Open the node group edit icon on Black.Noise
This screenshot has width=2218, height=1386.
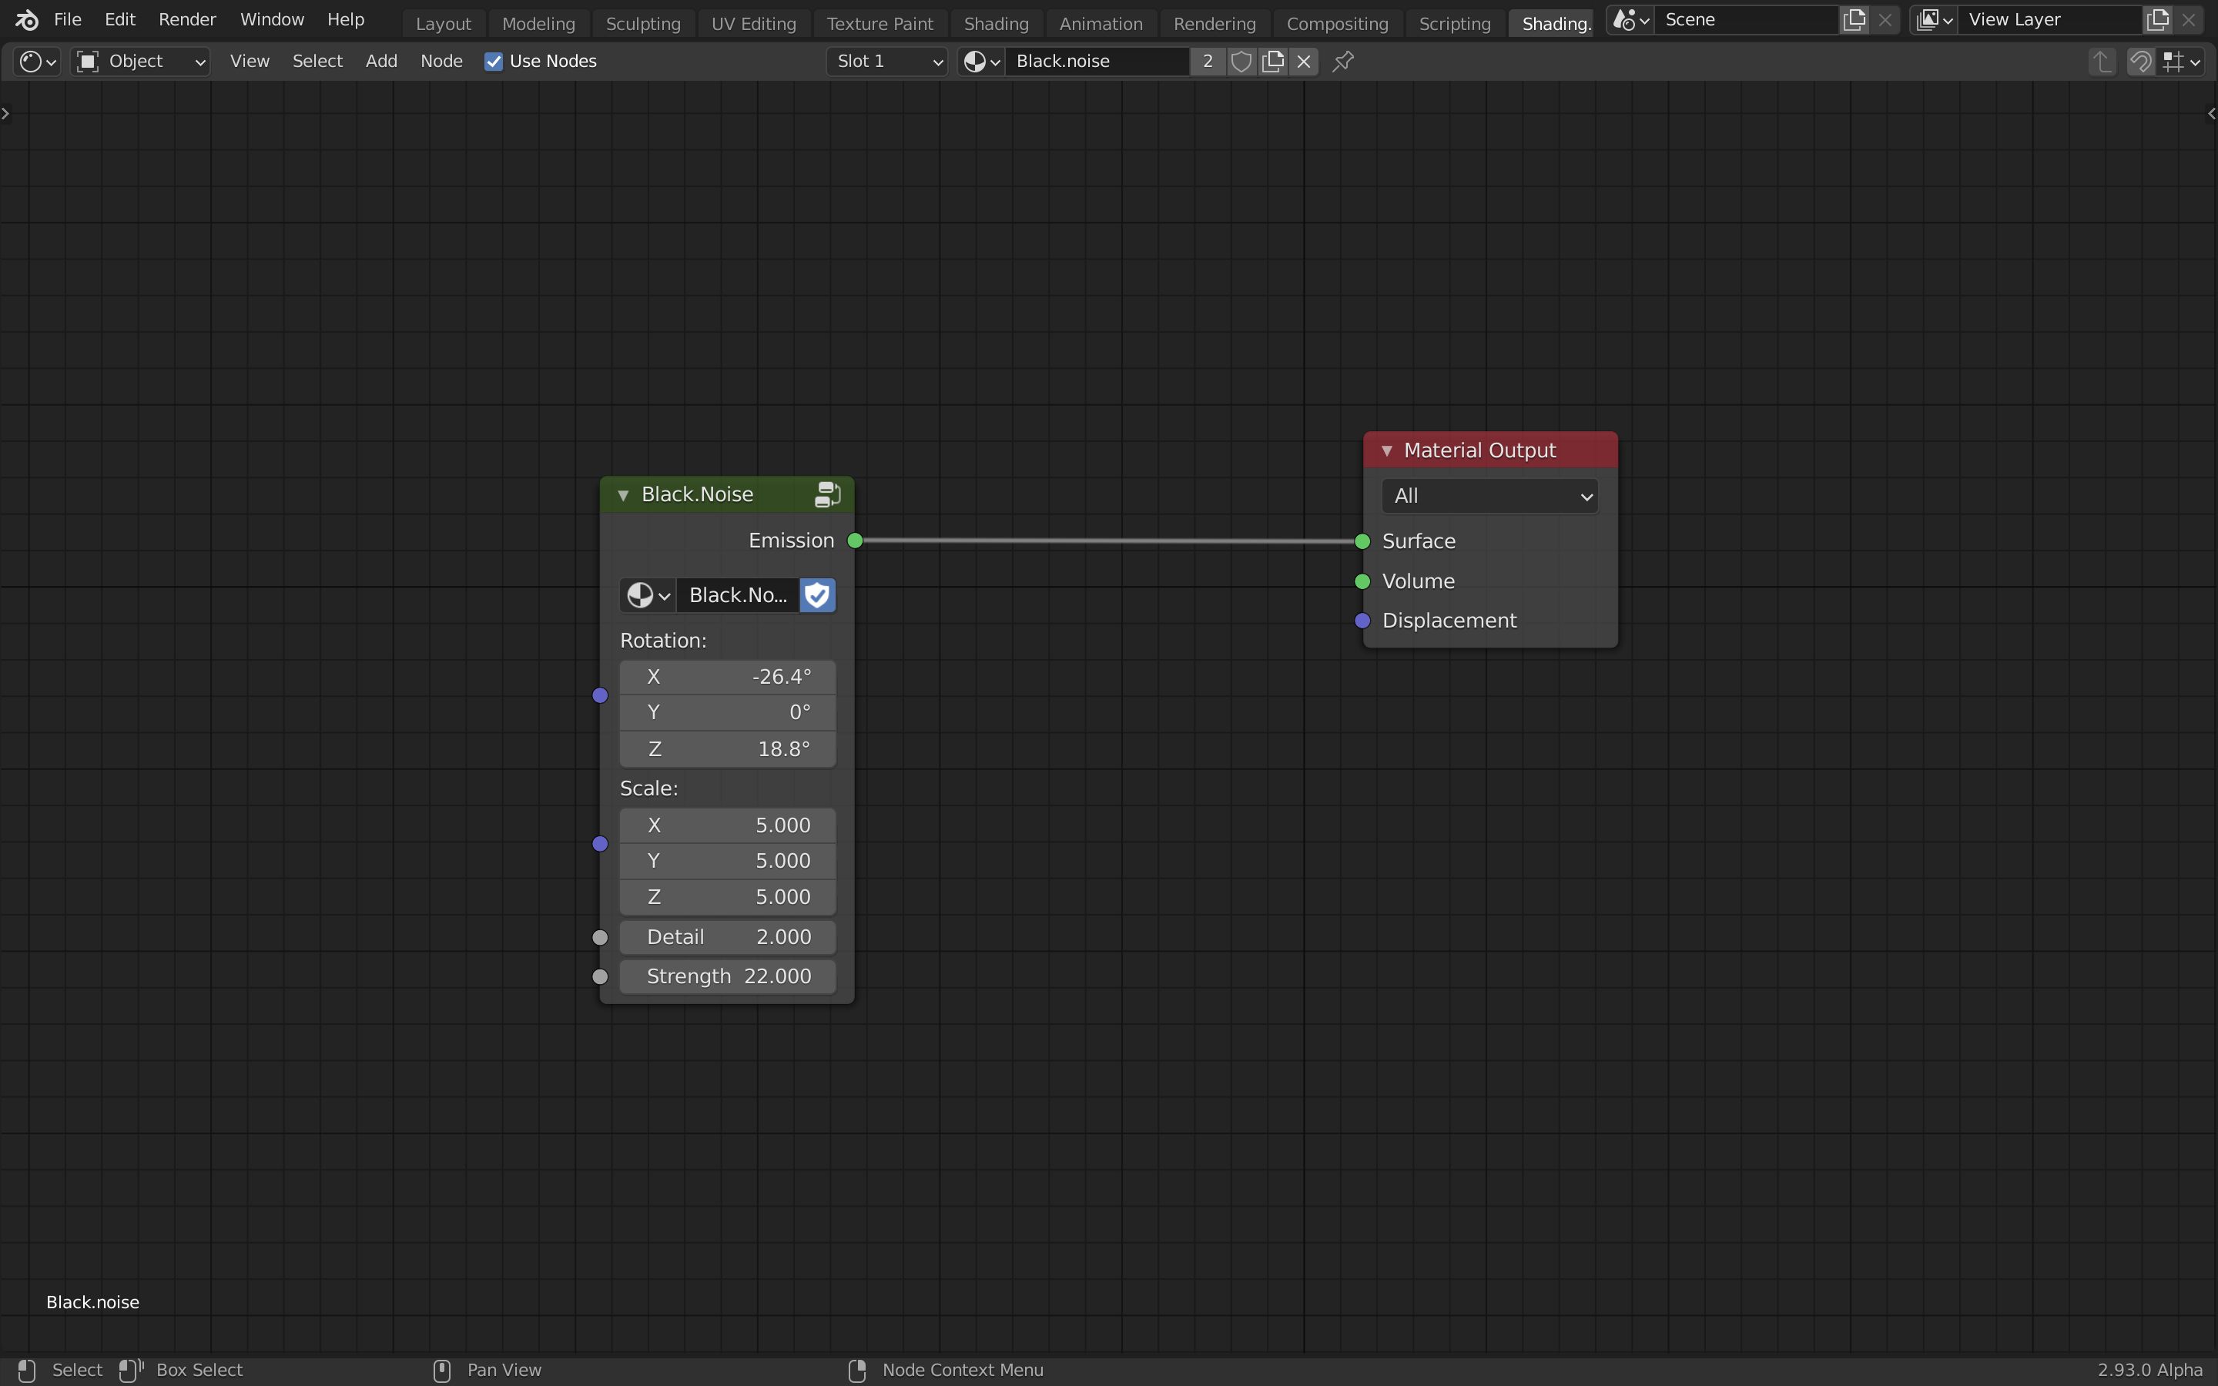tap(826, 495)
